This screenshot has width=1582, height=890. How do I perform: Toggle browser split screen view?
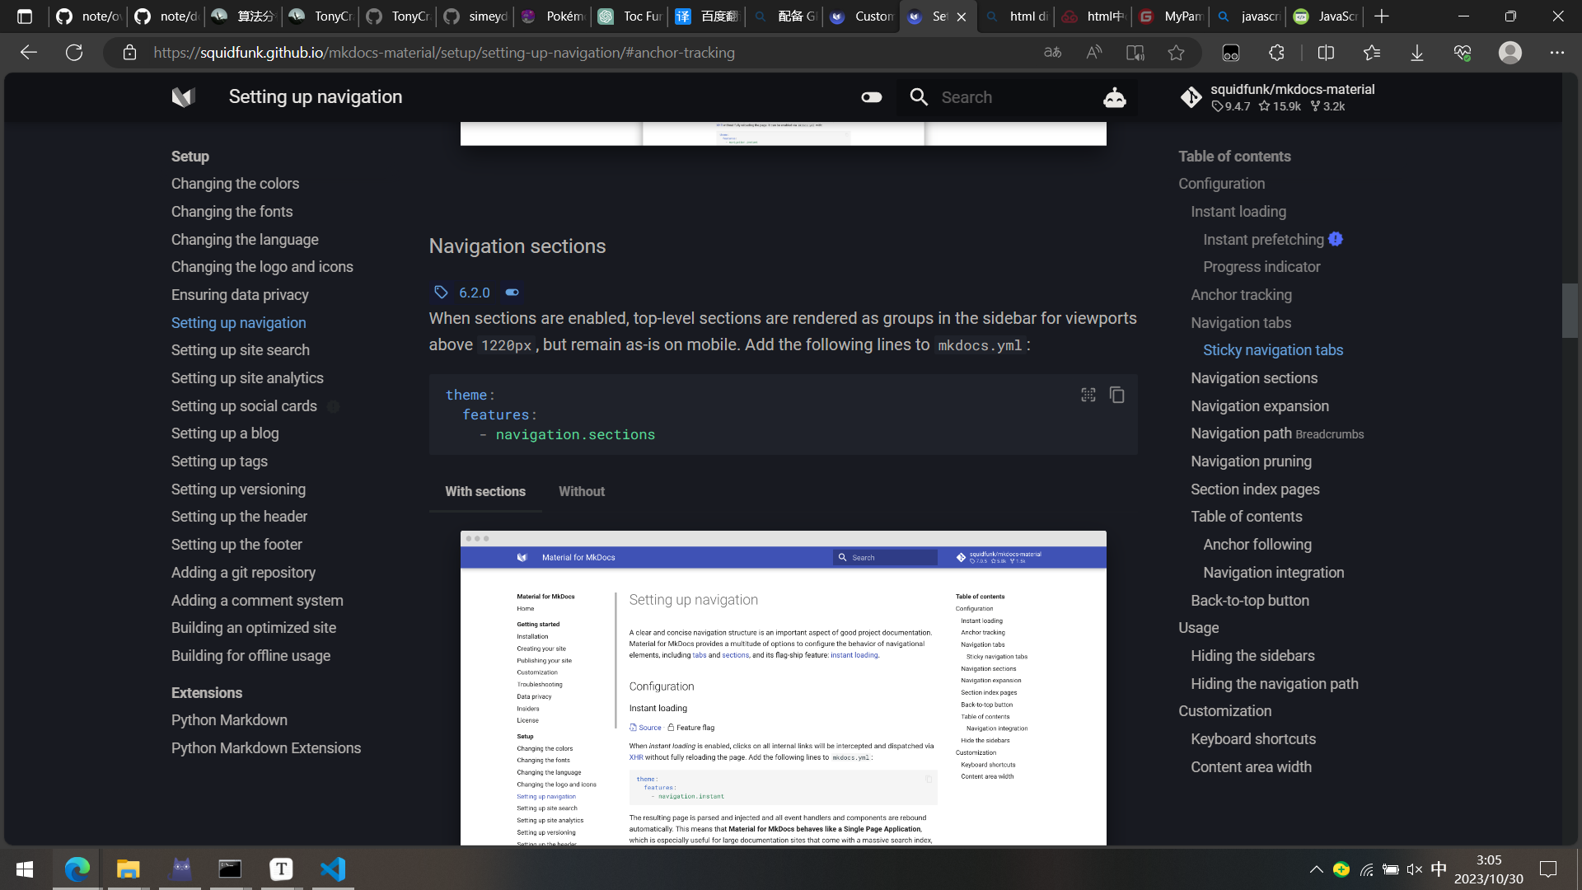point(1326,53)
